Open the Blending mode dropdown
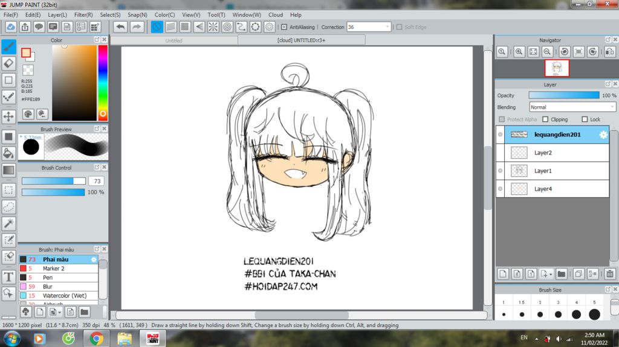The image size is (619, 347). click(572, 107)
